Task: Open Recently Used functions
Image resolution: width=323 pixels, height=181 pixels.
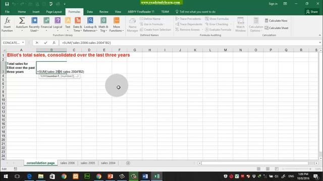Action: click(34, 25)
